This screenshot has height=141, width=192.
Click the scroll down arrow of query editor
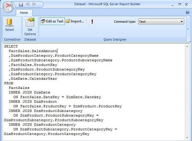tap(187, 138)
